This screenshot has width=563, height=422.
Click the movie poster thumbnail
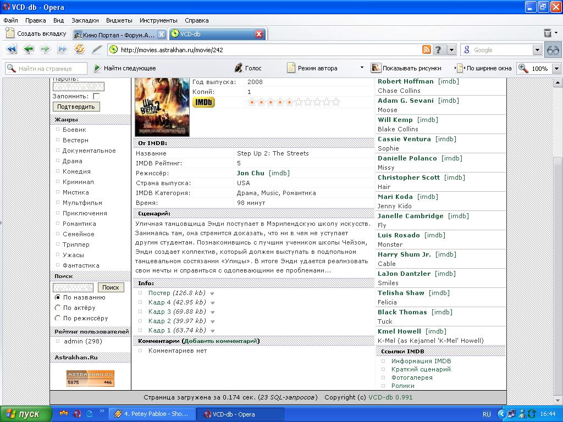click(x=162, y=107)
